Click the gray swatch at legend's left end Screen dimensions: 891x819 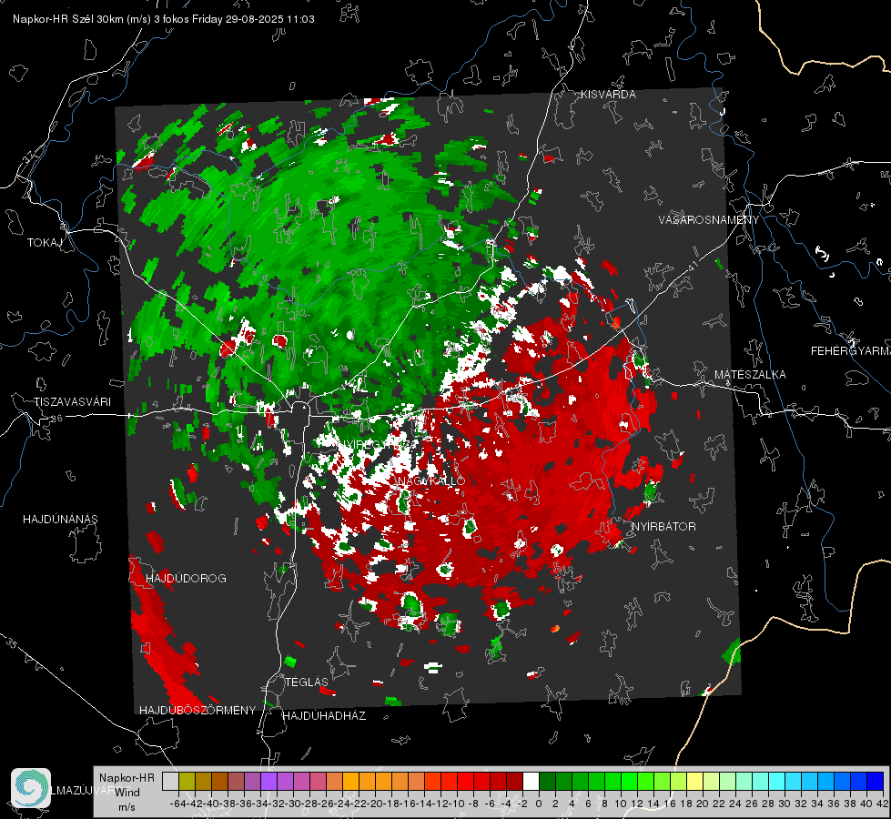(170, 781)
